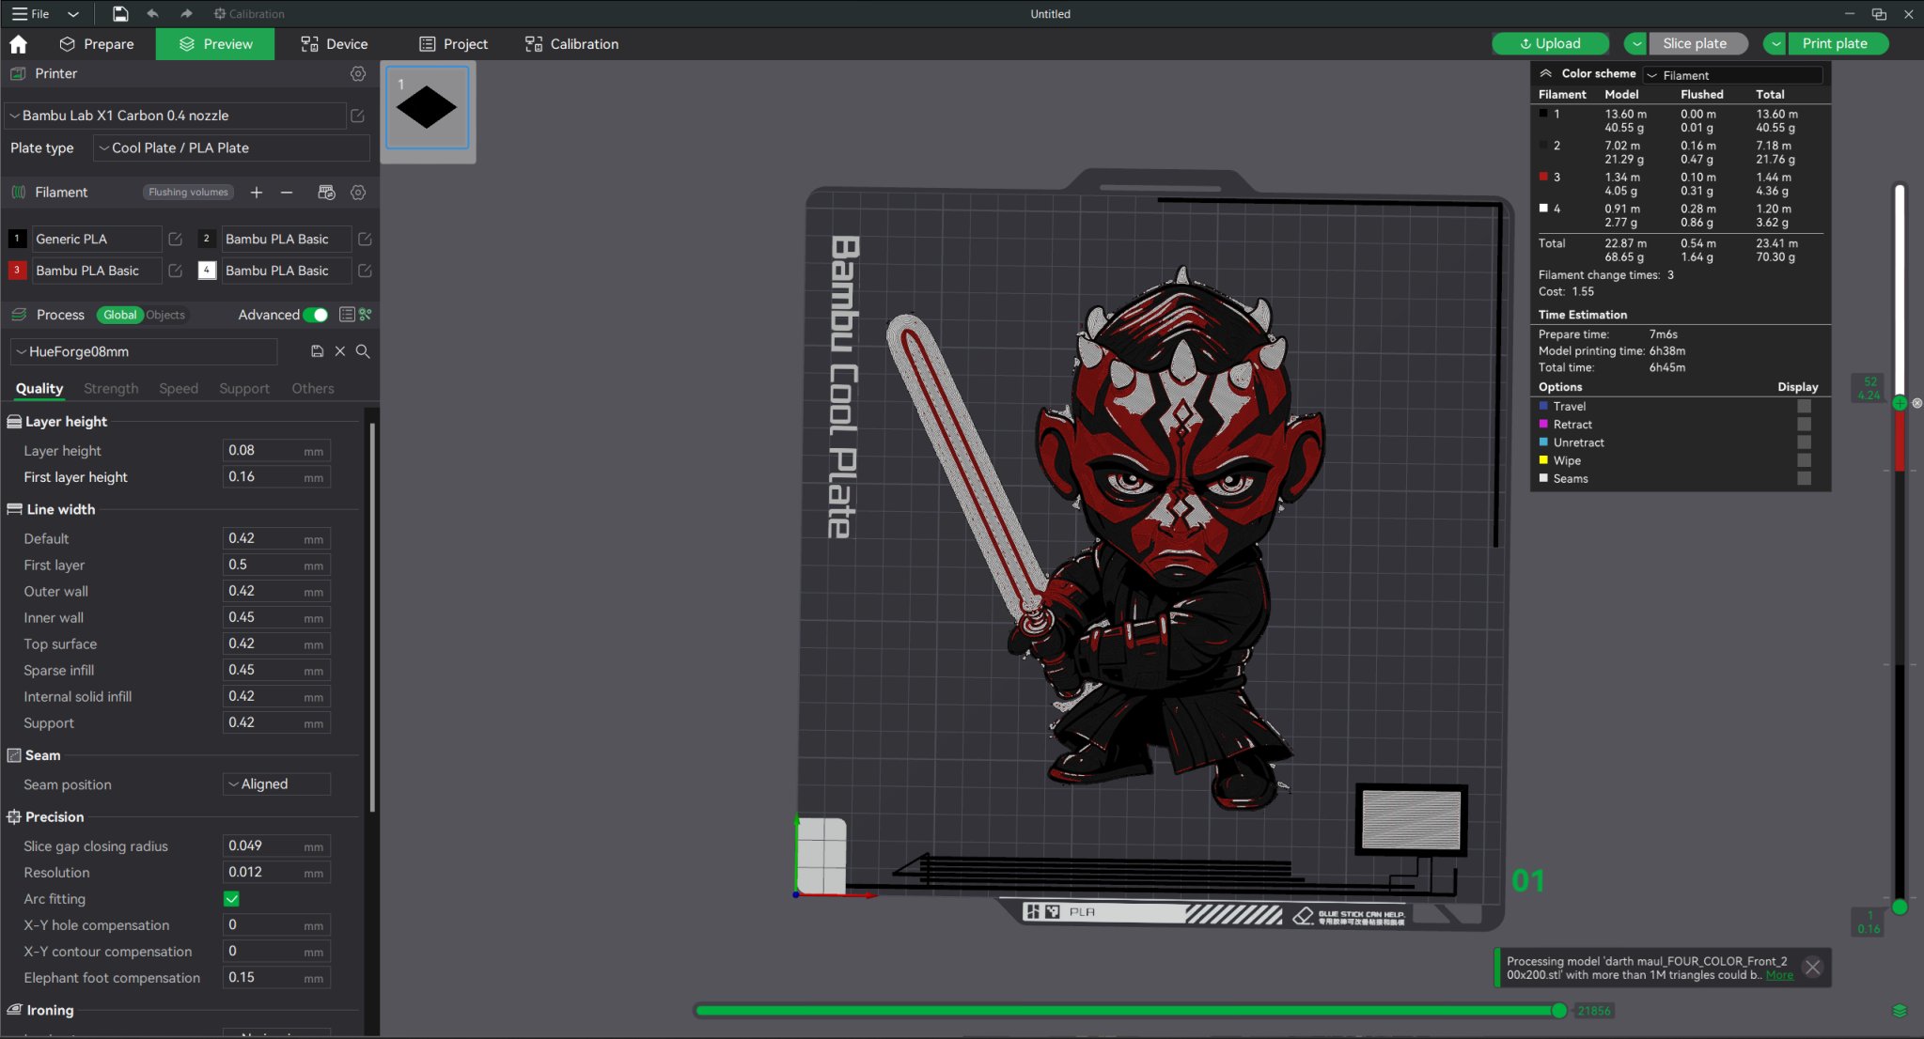Uncheck the Arc fitting checkbox
The width and height of the screenshot is (1924, 1039).
coord(230,898)
